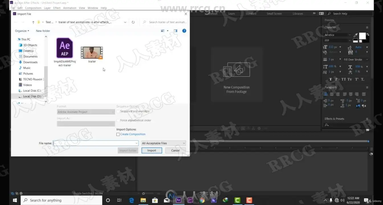Open Music folder in sidebar
The image size is (383, 205).
25,68
